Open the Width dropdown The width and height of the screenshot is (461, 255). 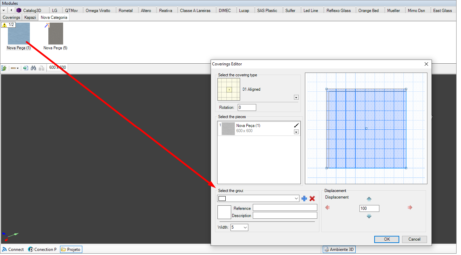click(x=245, y=227)
